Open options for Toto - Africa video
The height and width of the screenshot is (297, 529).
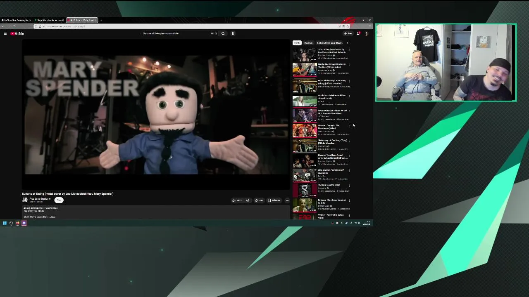tap(350, 50)
